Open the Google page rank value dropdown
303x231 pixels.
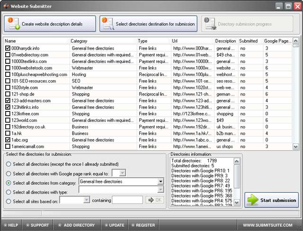(x=123, y=173)
